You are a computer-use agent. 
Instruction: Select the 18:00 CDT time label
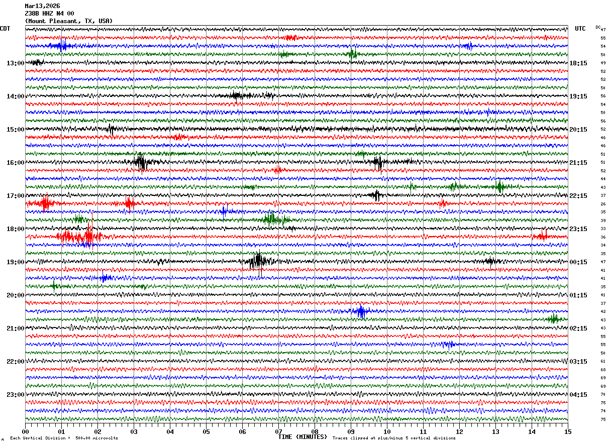(16, 229)
